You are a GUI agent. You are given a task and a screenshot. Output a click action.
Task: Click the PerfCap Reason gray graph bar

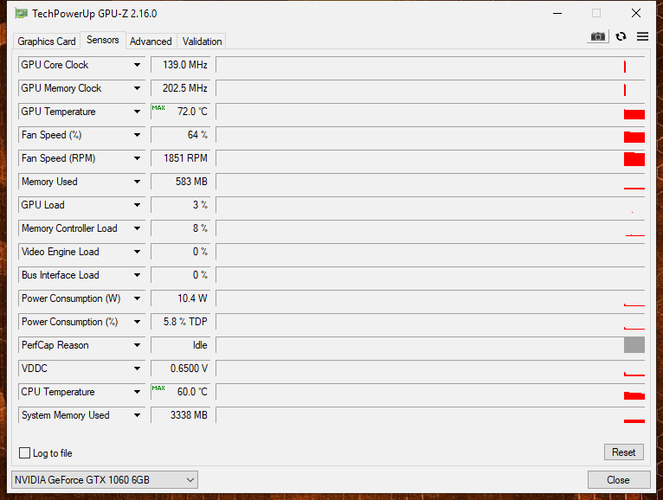point(634,345)
